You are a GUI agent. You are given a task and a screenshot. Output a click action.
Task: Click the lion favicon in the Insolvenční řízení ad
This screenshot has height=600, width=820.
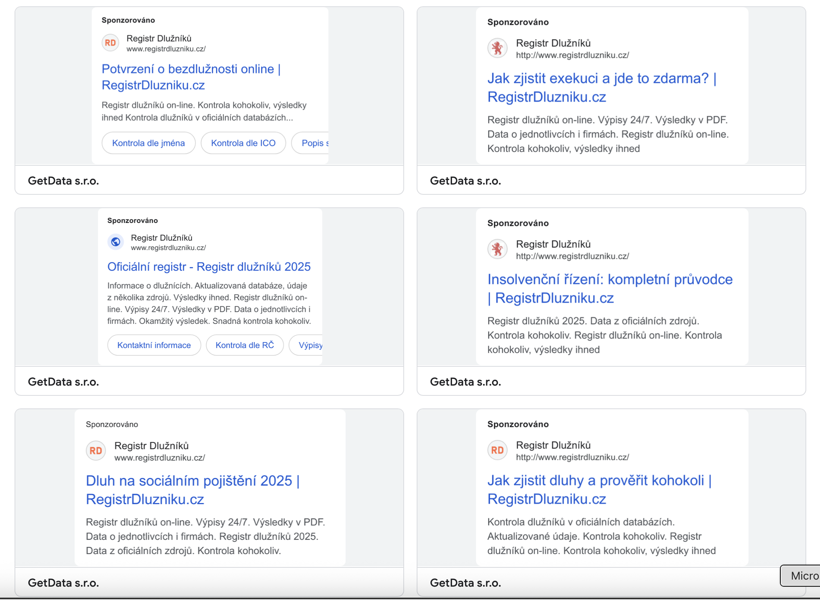[x=498, y=249]
